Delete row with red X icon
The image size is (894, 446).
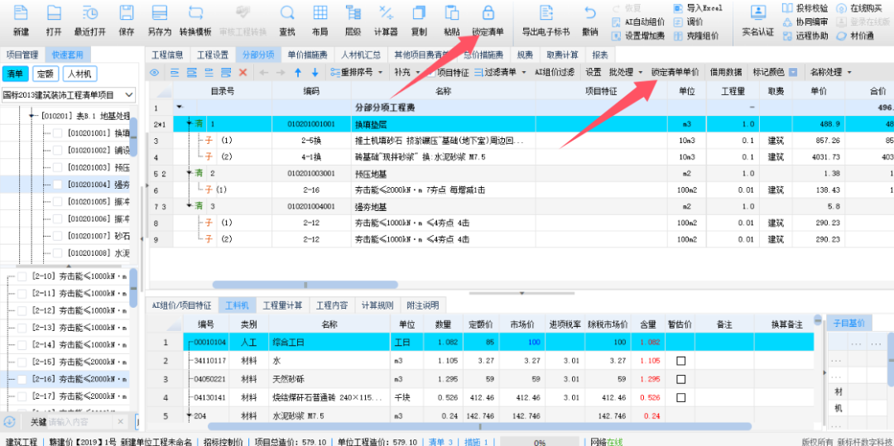(243, 73)
